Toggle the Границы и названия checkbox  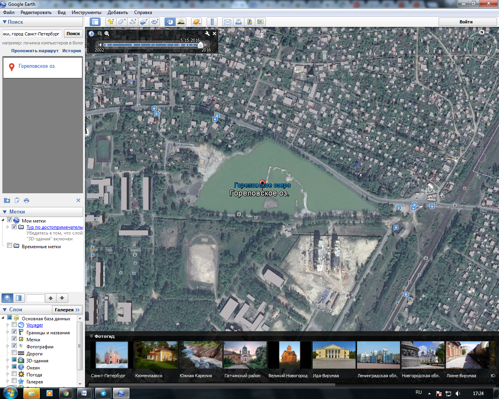point(14,332)
